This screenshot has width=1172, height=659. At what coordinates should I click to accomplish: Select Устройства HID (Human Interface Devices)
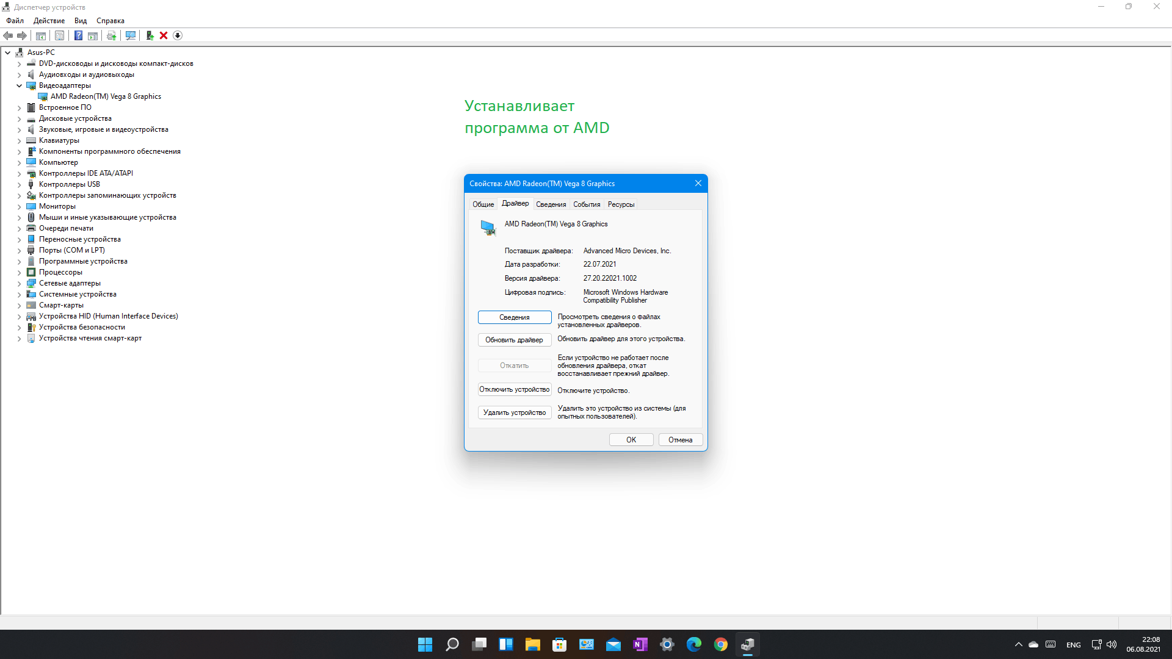pyautogui.click(x=109, y=316)
